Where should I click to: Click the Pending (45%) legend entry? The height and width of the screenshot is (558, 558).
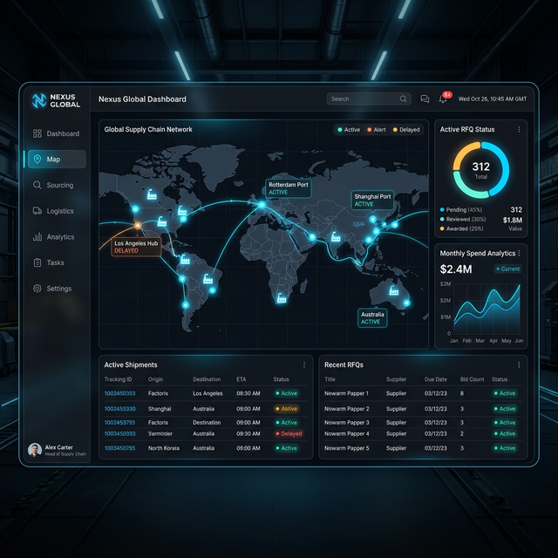tap(461, 210)
